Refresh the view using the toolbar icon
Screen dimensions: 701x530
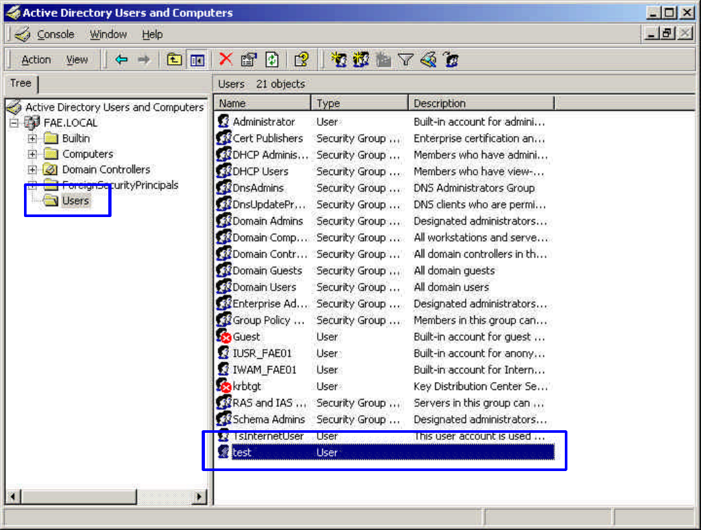click(272, 60)
